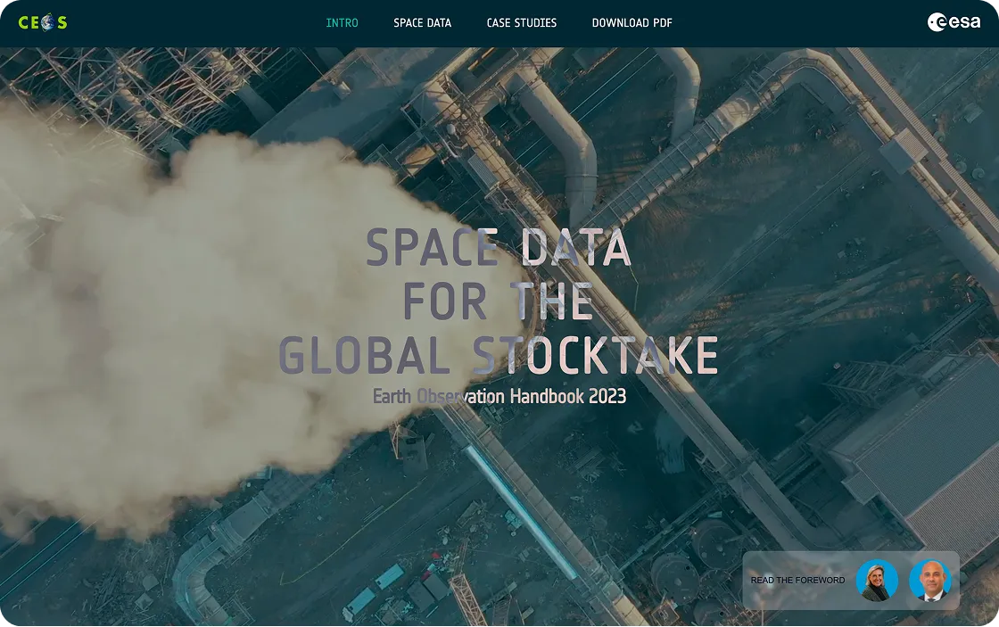999x627 pixels.
Task: Click the 'Space Data for the Global Stocktake' title
Action: pyautogui.click(x=499, y=301)
